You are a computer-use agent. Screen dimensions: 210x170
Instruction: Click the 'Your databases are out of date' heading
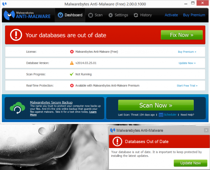[66, 35]
